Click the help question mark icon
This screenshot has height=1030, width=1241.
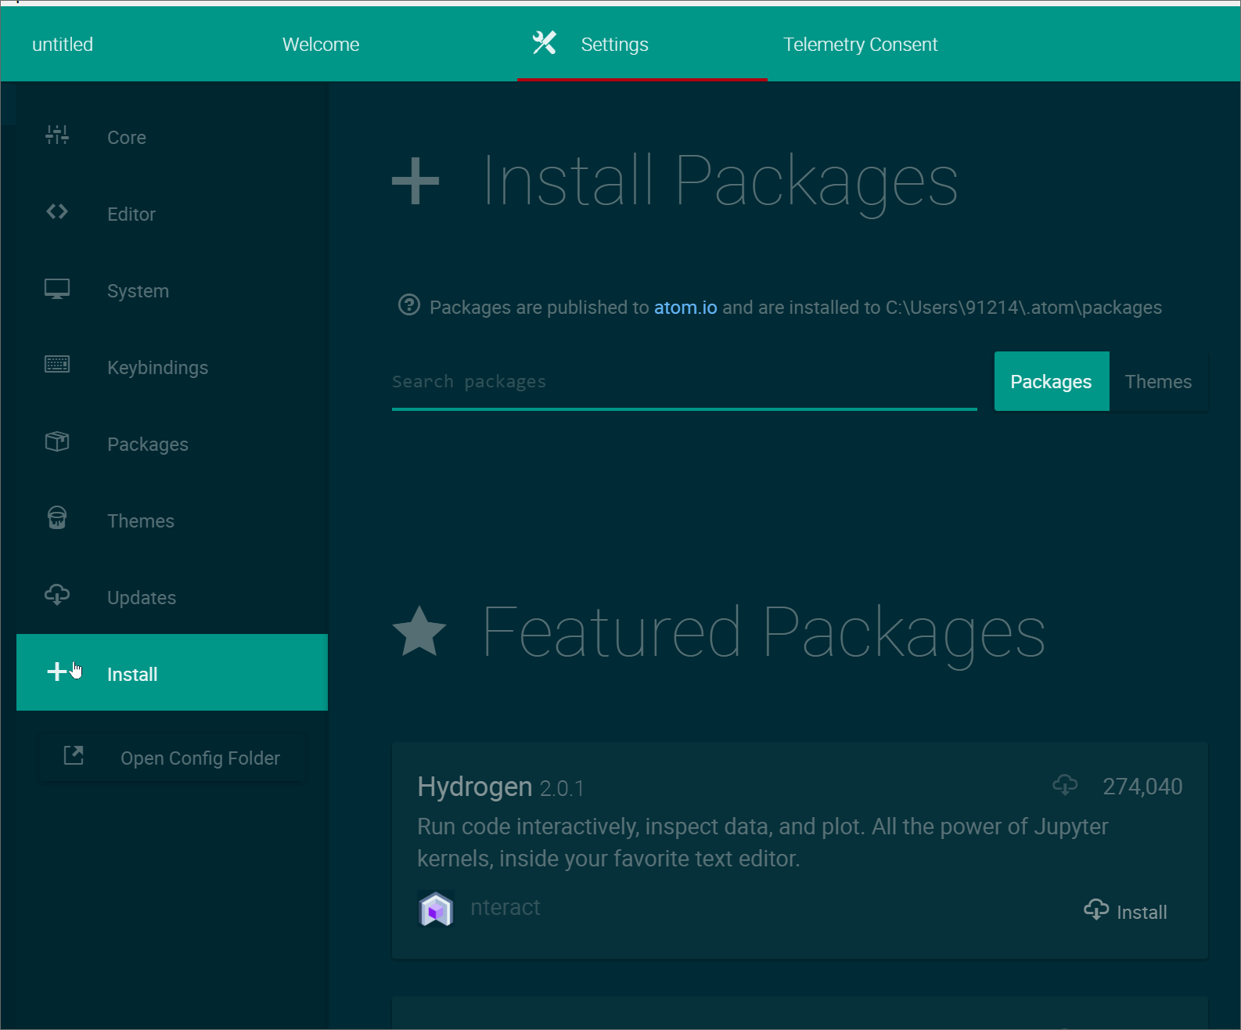coord(409,304)
